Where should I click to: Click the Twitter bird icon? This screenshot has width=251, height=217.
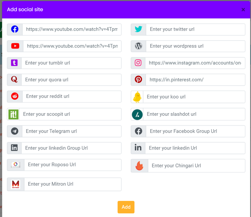point(138,29)
